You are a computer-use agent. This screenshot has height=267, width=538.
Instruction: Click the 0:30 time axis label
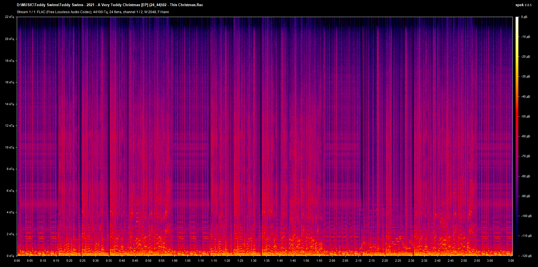pyautogui.click(x=96, y=261)
